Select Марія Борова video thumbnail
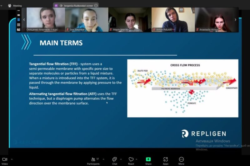 pyautogui.click(x=130, y=20)
